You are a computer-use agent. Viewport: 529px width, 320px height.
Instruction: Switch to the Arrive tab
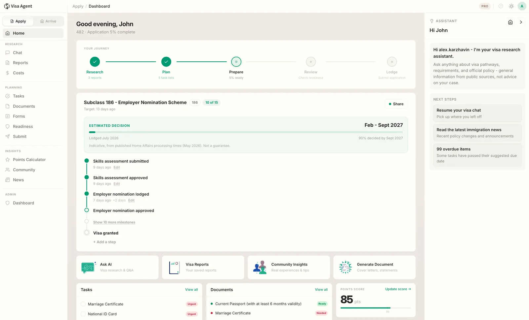click(48, 21)
